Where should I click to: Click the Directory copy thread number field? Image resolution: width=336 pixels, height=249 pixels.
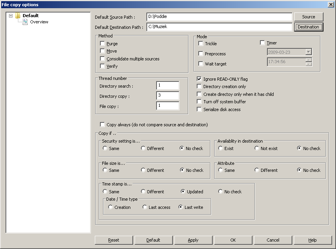(x=167, y=96)
